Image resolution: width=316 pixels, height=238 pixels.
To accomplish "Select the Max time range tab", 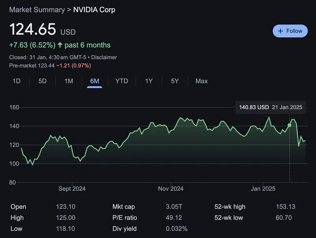I will [x=201, y=81].
